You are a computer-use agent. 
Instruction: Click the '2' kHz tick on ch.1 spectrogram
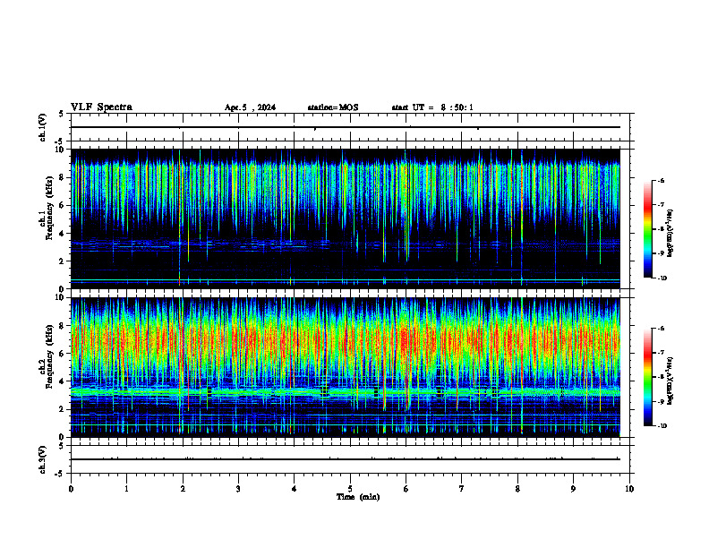62,261
